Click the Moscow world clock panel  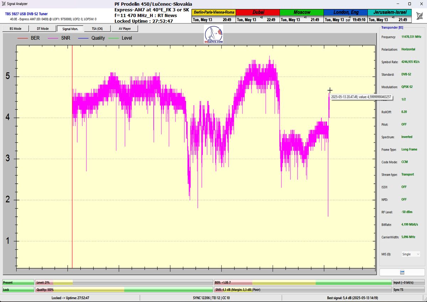[301, 16]
